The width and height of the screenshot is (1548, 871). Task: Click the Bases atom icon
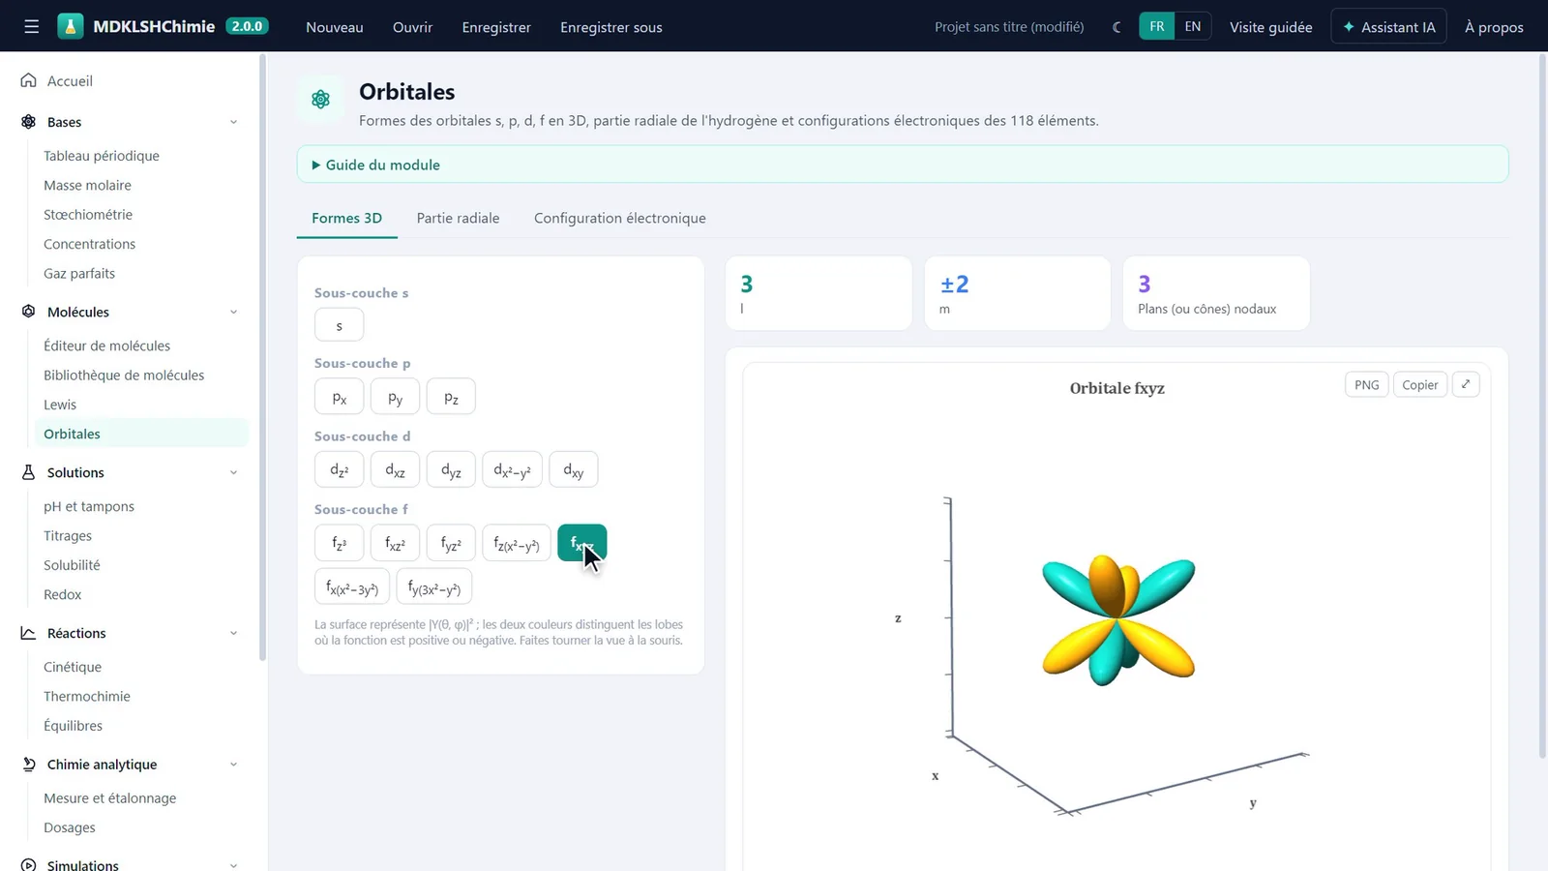[x=29, y=122]
